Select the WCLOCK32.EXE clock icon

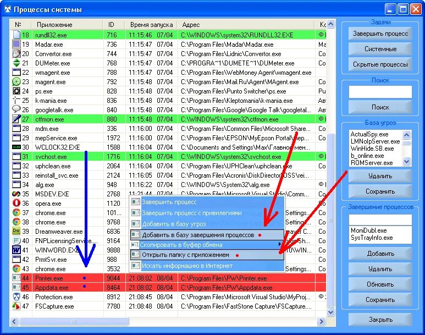click(16, 147)
